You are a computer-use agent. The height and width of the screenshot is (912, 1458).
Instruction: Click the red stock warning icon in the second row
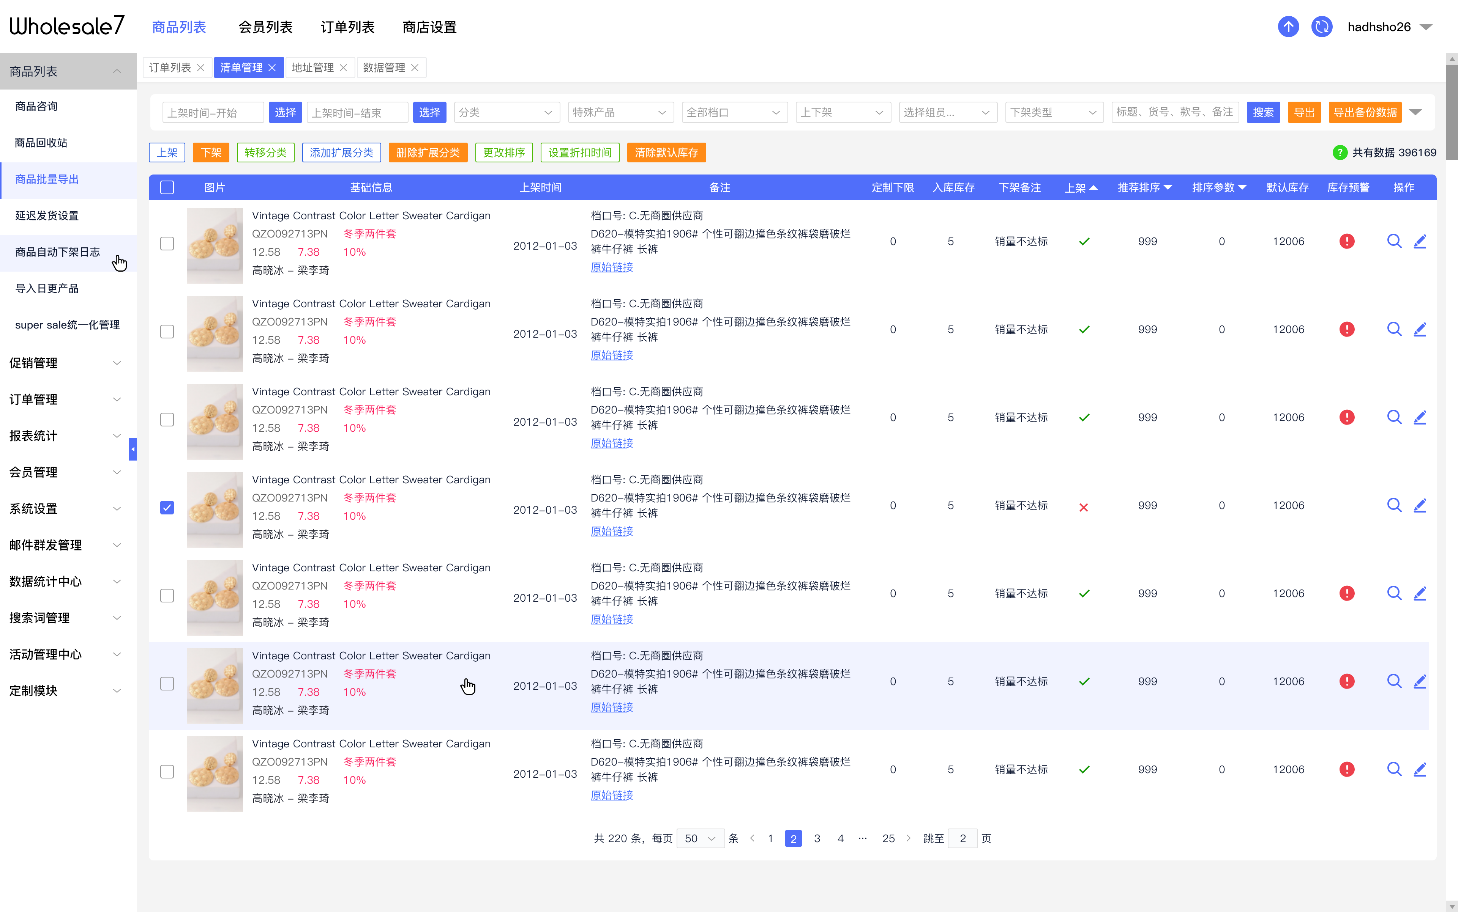tap(1346, 329)
